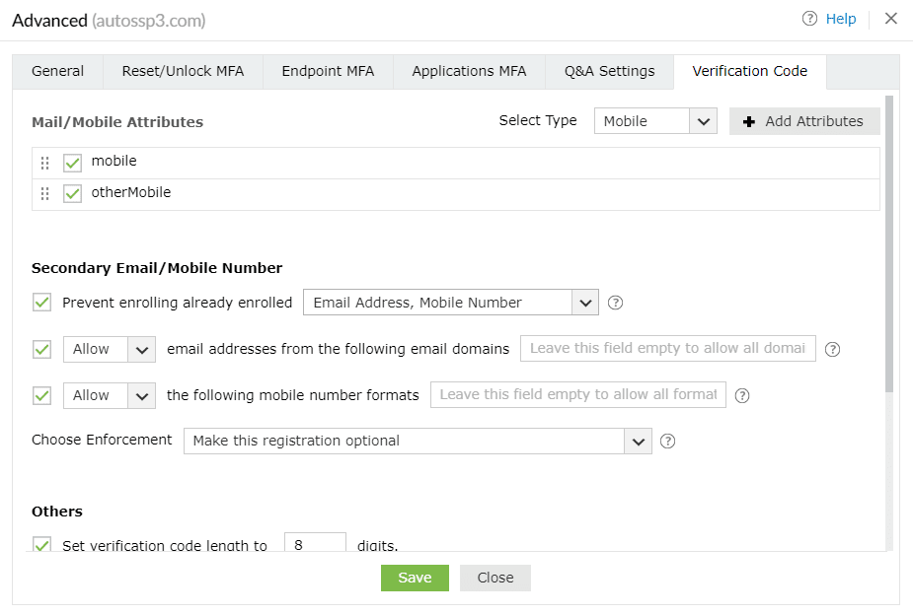Click help icon next to Choose Enforcement
This screenshot has height=615, width=913.
tap(667, 441)
